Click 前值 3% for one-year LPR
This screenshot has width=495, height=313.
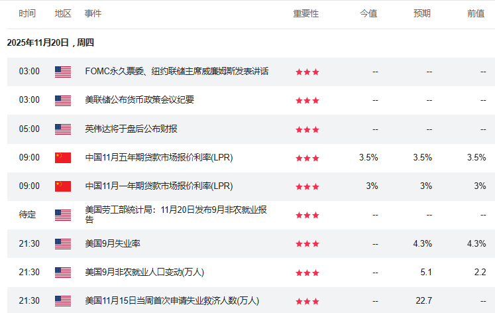coord(480,186)
